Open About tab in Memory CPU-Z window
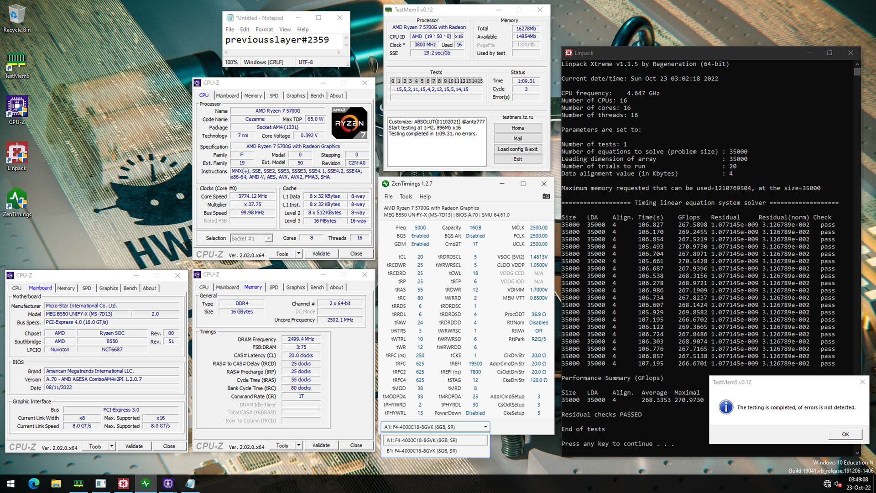 click(x=337, y=287)
